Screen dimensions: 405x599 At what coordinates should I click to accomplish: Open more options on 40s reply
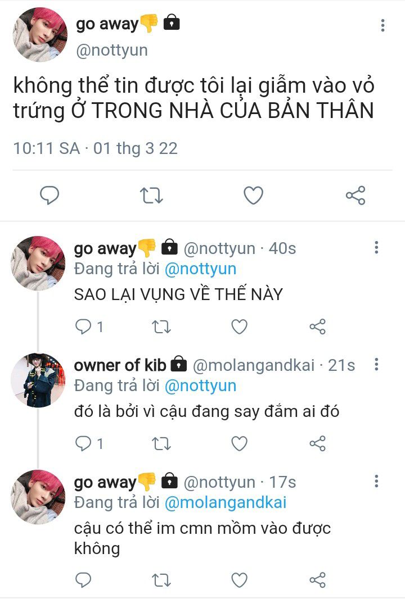click(377, 247)
